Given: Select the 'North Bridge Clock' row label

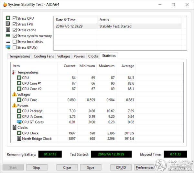Looking at the screenshot, I should [x=37, y=139].
